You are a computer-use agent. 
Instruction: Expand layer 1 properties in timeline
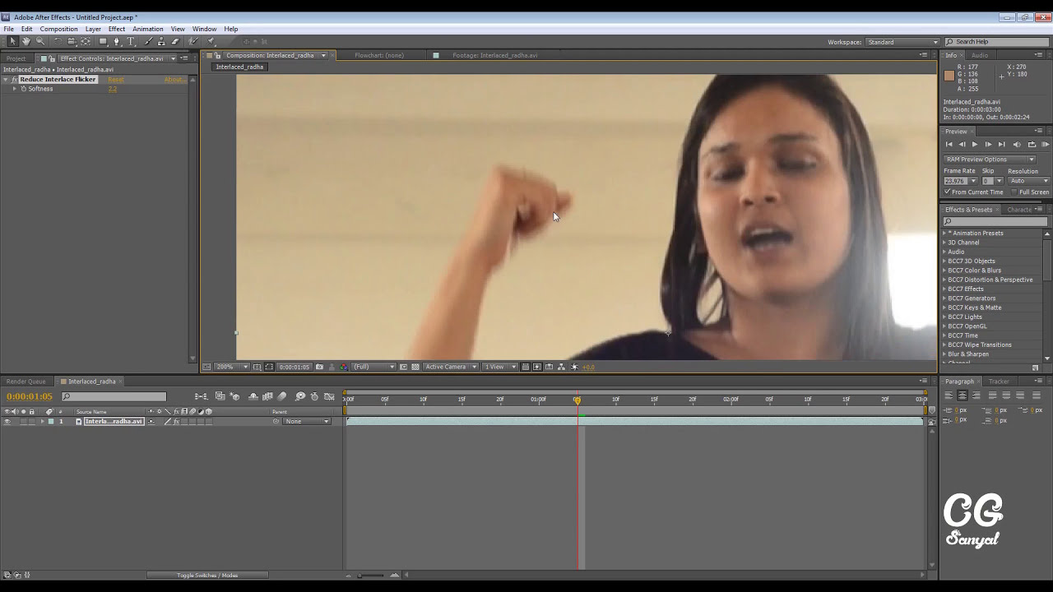[42, 422]
